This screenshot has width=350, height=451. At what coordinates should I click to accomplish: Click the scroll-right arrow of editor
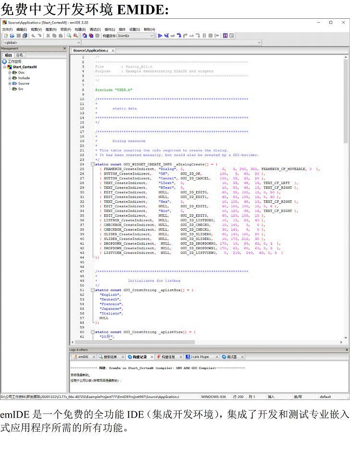(x=341, y=342)
